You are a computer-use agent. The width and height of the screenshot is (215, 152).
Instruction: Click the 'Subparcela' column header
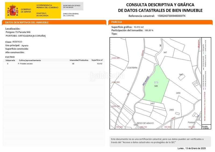(10, 60)
